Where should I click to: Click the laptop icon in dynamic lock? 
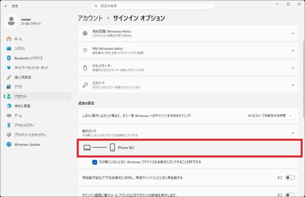click(87, 148)
